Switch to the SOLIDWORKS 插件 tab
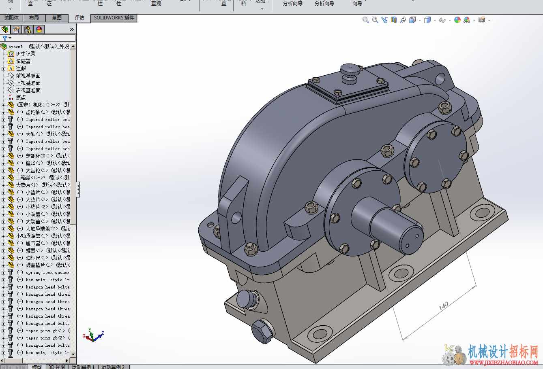Image resolution: width=543 pixels, height=369 pixels. pos(114,18)
